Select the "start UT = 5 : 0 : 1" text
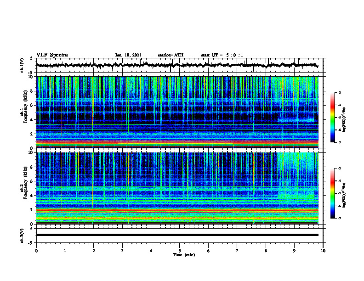 (222, 55)
